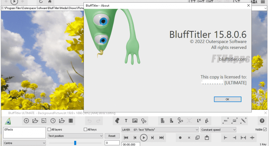Play the show with the circled play button
This screenshot has width=269, height=146.
point(143,138)
